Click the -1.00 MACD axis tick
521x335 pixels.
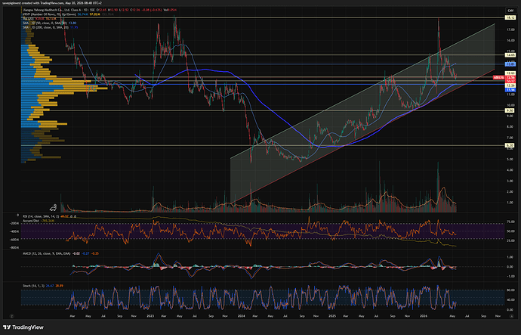[510, 277]
